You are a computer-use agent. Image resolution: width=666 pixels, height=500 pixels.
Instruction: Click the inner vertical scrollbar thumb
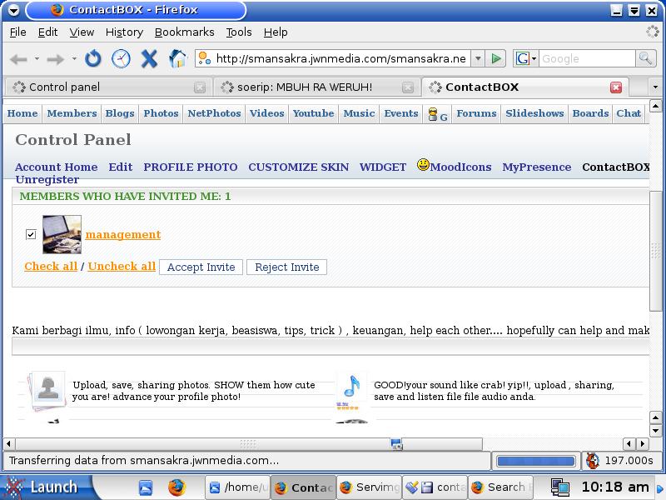click(655, 251)
